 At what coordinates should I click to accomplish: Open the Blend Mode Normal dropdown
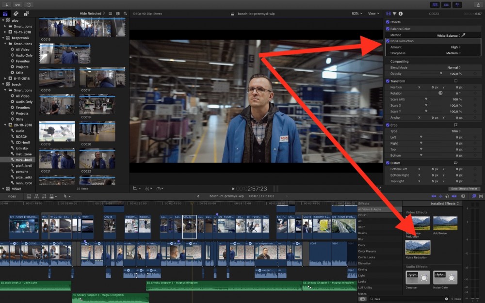coord(454,67)
